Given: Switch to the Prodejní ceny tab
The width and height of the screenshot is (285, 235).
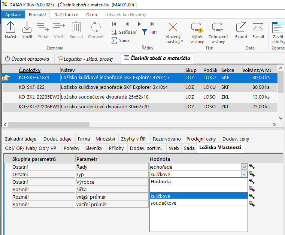Looking at the screenshot, I should click(x=201, y=139).
